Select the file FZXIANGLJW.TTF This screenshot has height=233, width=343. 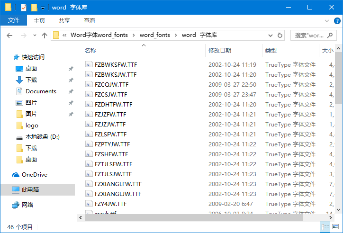coord(118,194)
